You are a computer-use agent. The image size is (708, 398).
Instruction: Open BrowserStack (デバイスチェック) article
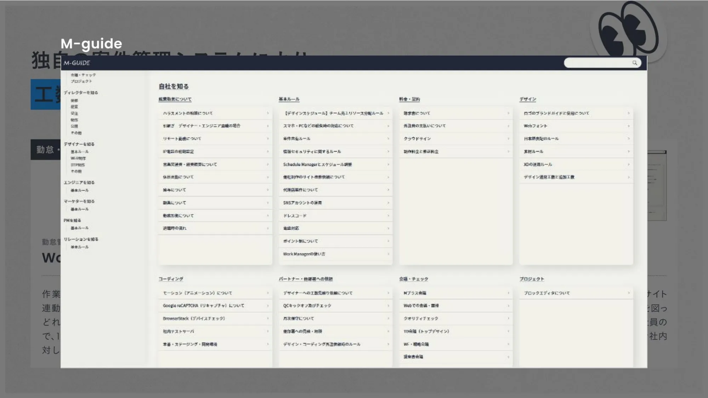pyautogui.click(x=194, y=318)
